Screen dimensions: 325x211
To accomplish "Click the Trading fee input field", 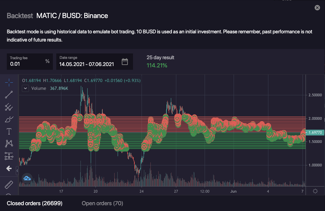I will [x=27, y=64].
